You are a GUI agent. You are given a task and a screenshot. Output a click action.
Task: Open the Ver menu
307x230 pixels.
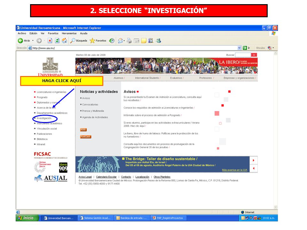[43, 34]
